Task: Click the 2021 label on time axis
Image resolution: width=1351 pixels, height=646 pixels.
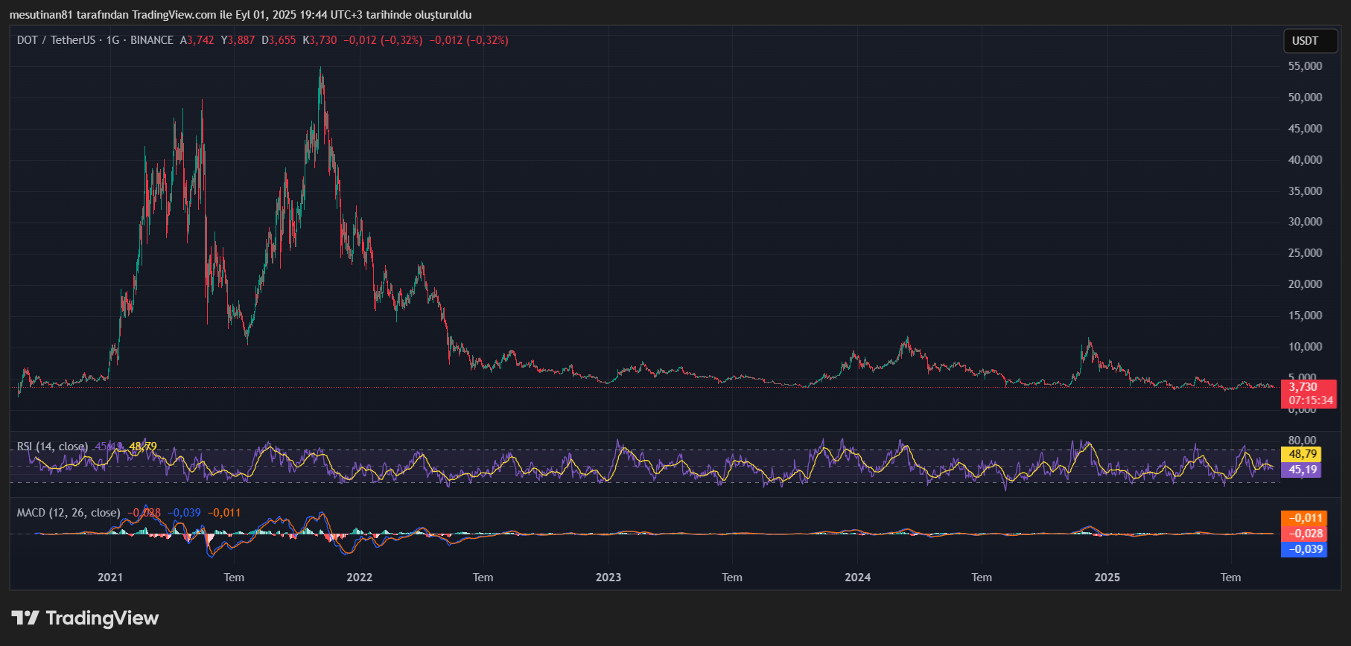Action: tap(110, 578)
